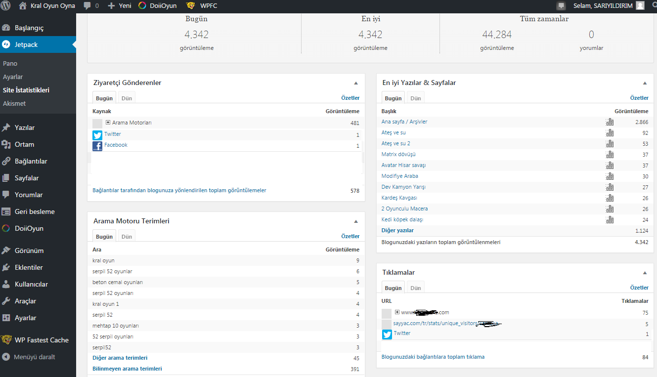Click the Araçlar wrench icon
The image size is (657, 377).
6,301
